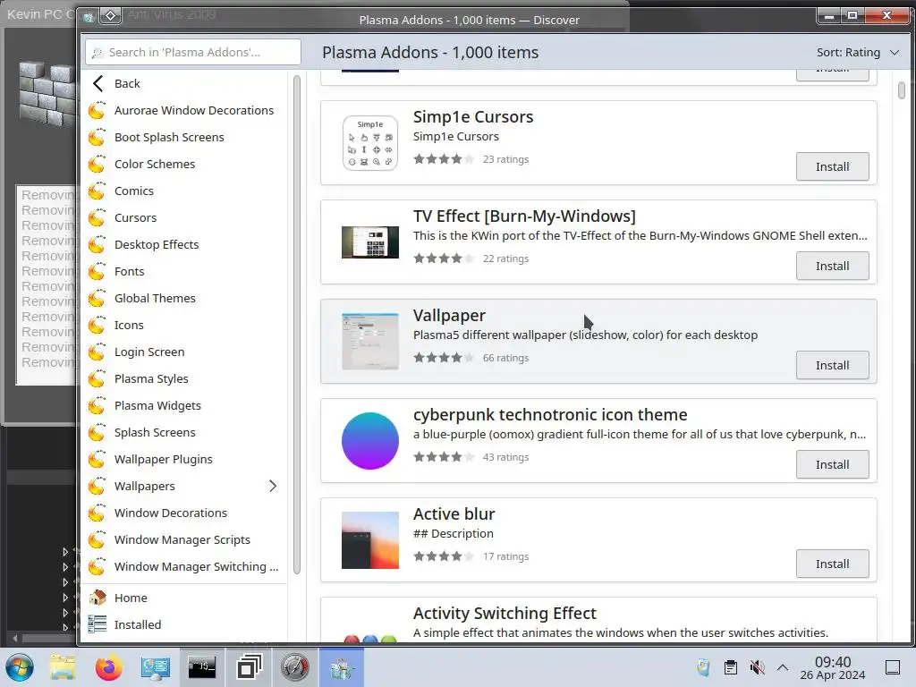Screen dimensions: 916x687
Task: Install cyberpunk technotronic icon theme
Action: (x=833, y=464)
